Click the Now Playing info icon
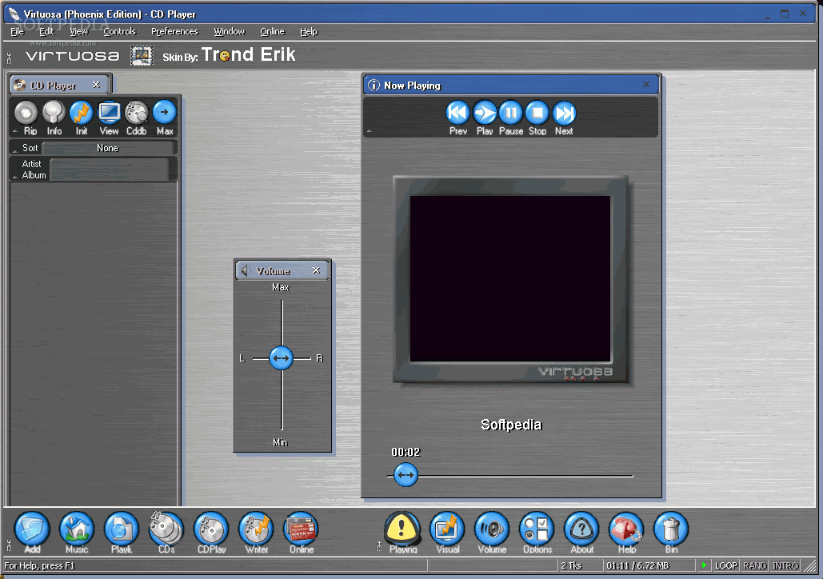This screenshot has width=823, height=579. pos(374,85)
